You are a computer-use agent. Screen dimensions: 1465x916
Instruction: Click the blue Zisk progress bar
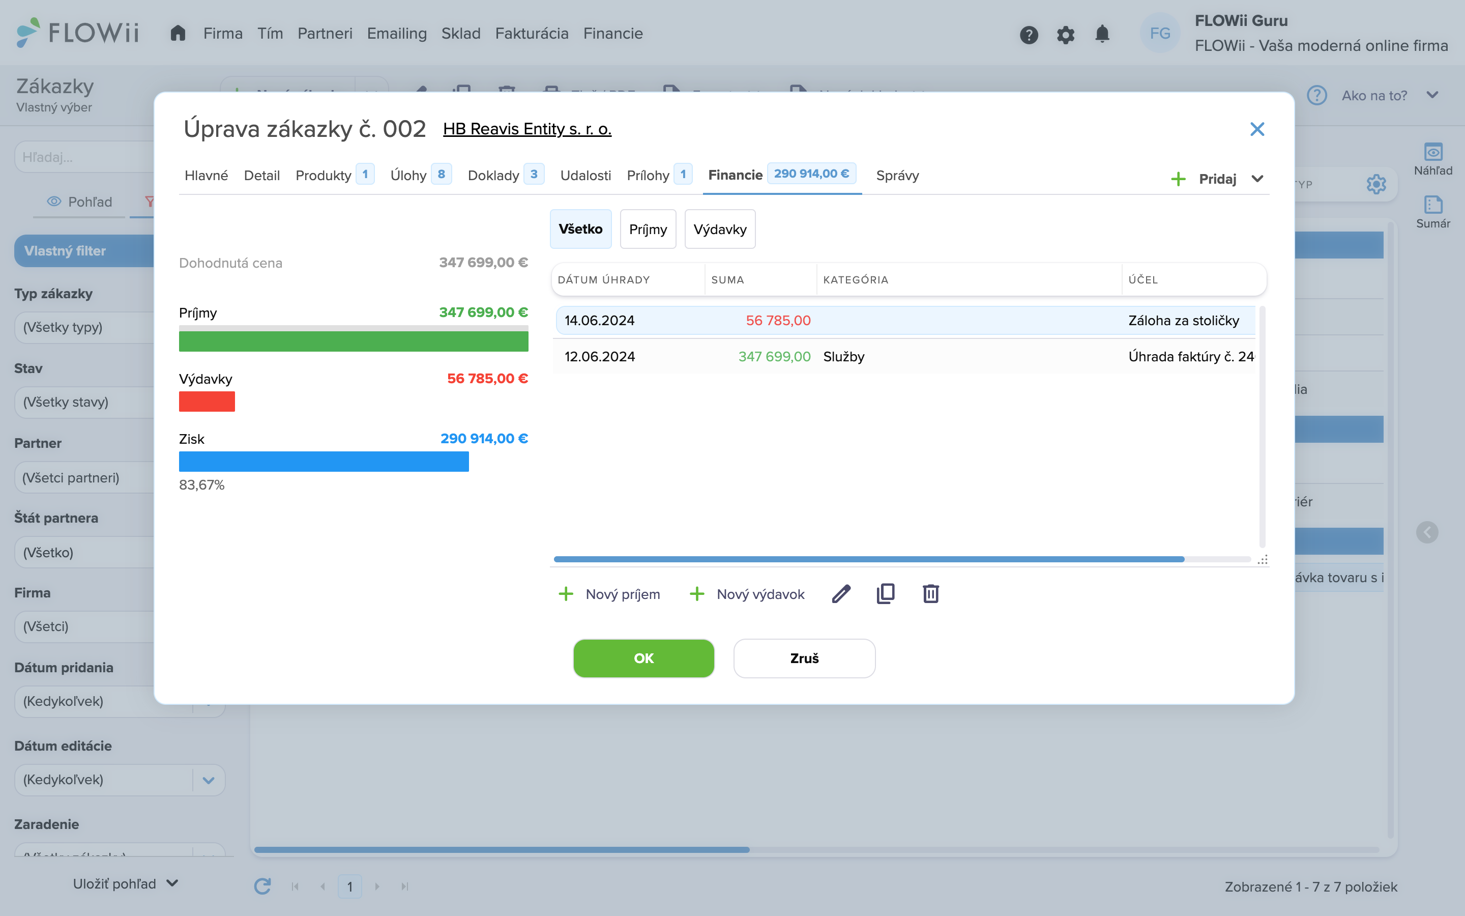pos(324,462)
